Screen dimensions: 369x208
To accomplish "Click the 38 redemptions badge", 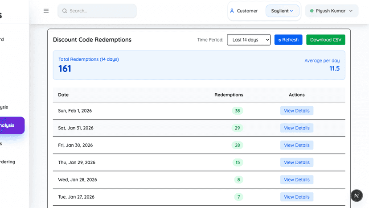I will [x=238, y=111].
